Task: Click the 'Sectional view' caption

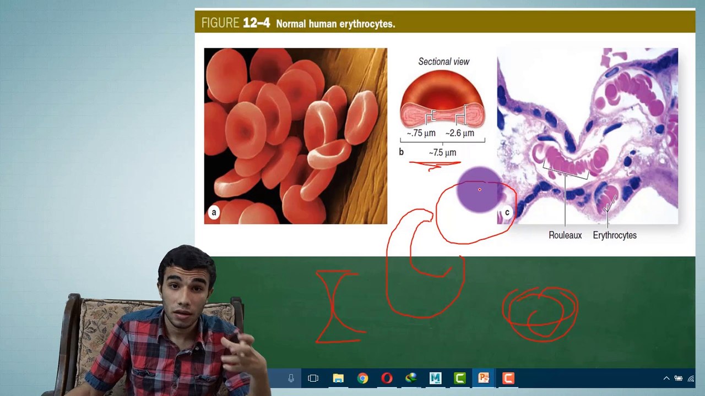Action: 444,62
